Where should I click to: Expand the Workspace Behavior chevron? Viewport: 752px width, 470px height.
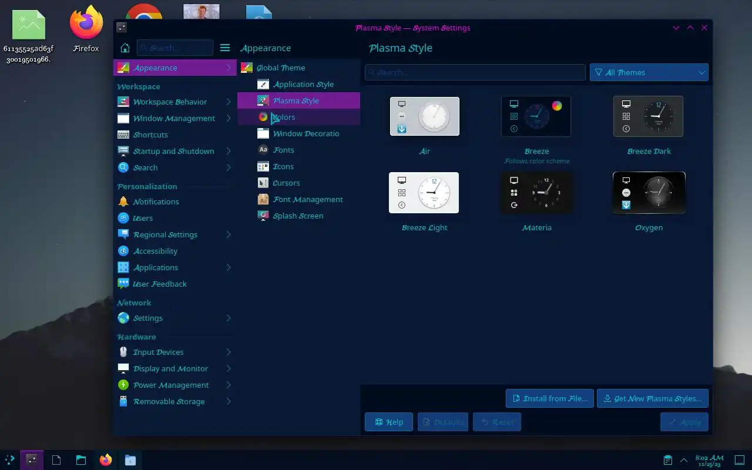[229, 102]
